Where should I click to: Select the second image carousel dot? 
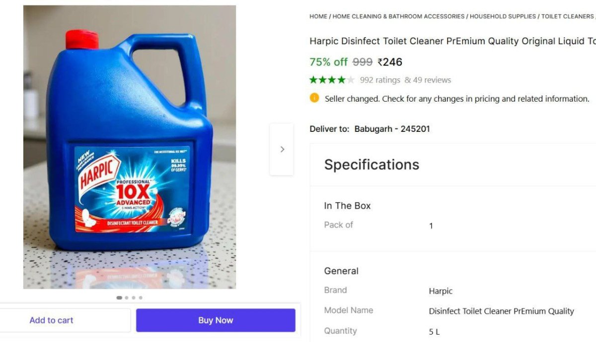(127, 298)
